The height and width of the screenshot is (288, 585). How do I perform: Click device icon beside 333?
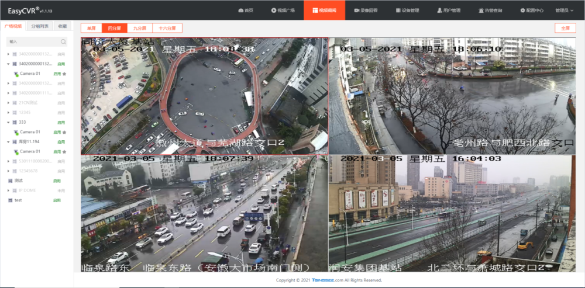(x=15, y=122)
